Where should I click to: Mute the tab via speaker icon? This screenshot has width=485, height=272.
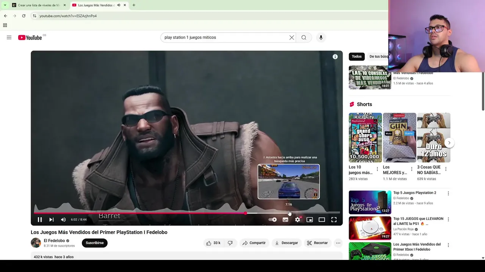[119, 5]
